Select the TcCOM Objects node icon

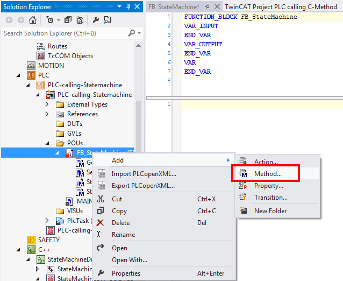pos(41,56)
